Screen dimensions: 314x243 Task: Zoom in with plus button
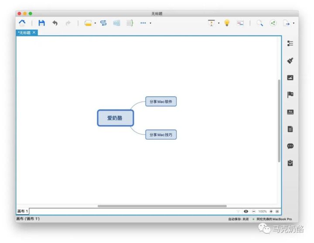(x=271, y=211)
